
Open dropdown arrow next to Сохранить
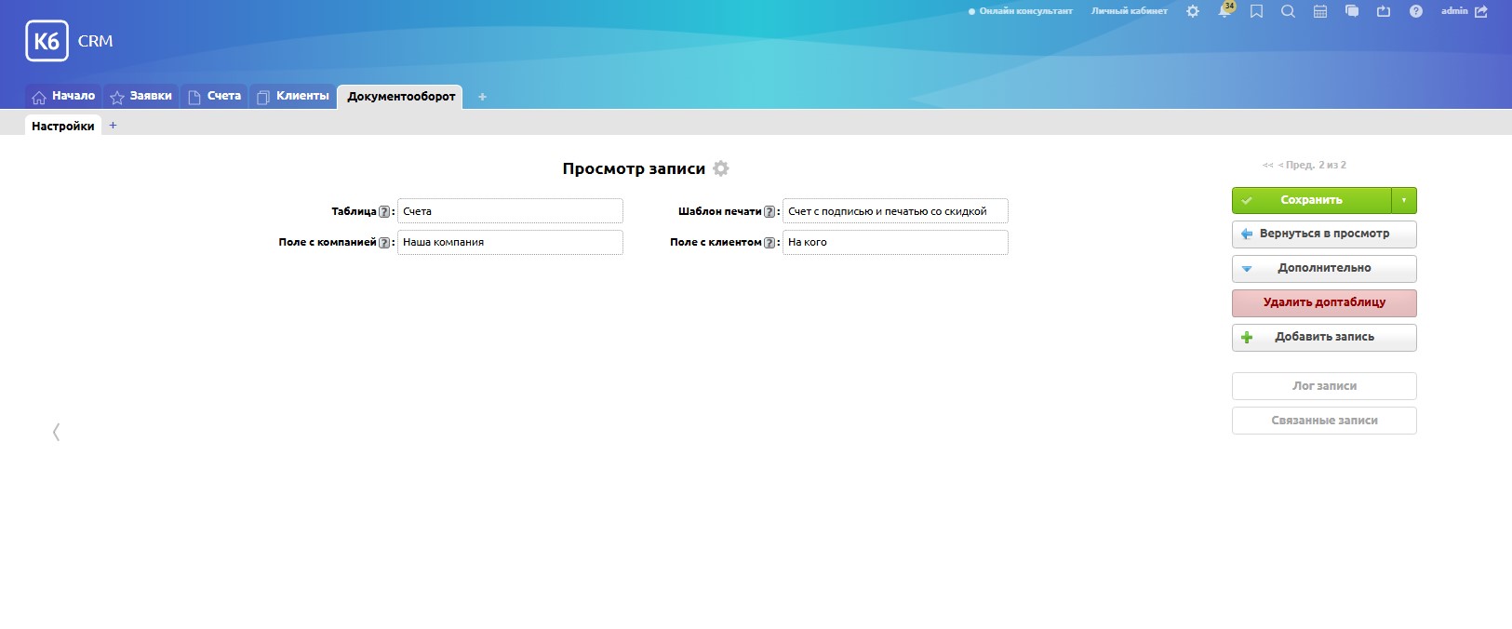tap(1404, 200)
